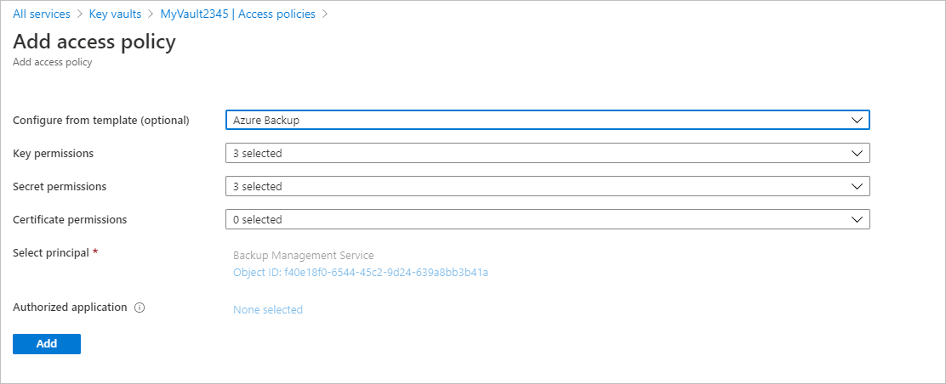
Task: Open the Secret permissions dropdown
Action: 547,186
